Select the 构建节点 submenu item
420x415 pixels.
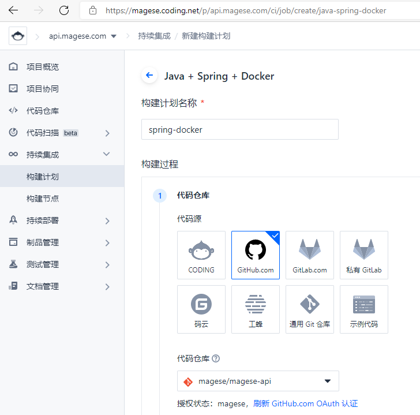click(62, 199)
